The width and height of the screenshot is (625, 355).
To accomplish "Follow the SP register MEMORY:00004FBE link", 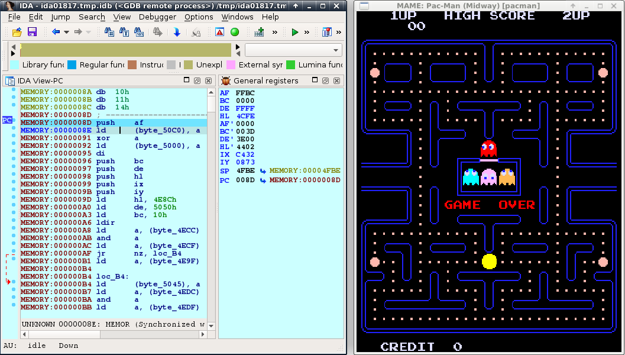I will 305,171.
